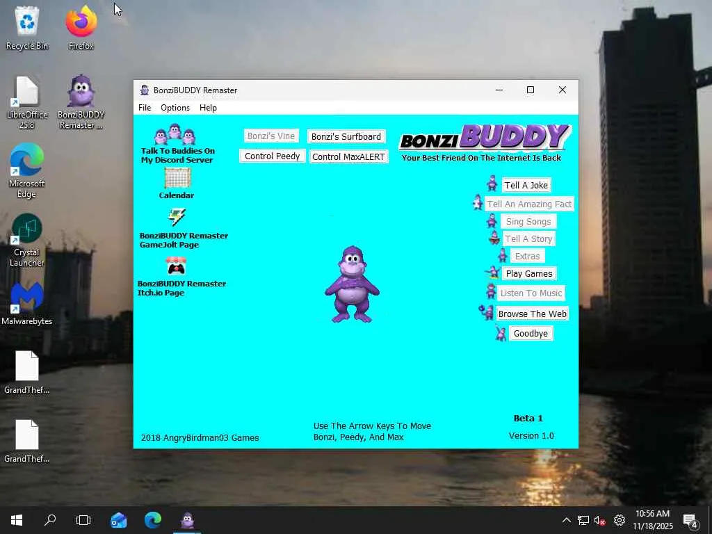The height and width of the screenshot is (534, 712).
Task: Click the Extras button
Action: pos(527,256)
